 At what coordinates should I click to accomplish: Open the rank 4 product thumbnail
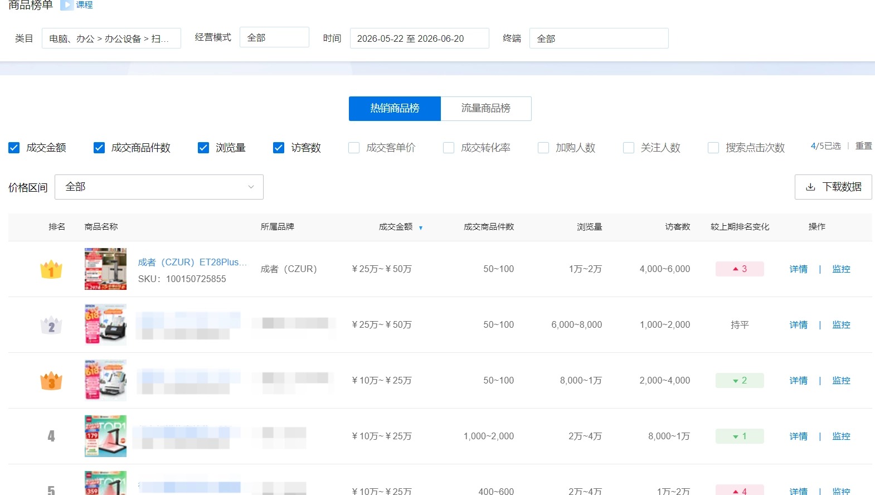click(x=105, y=436)
